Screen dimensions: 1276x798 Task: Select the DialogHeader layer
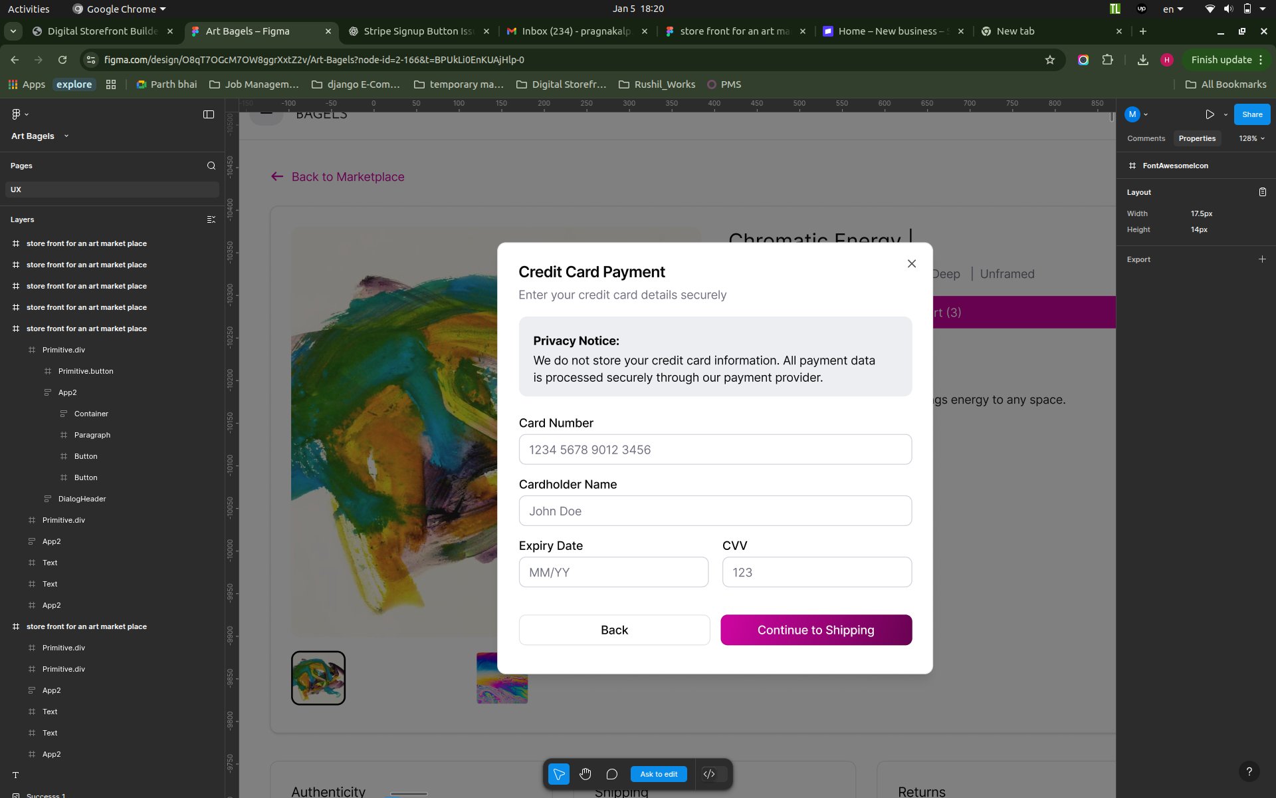[x=82, y=499]
